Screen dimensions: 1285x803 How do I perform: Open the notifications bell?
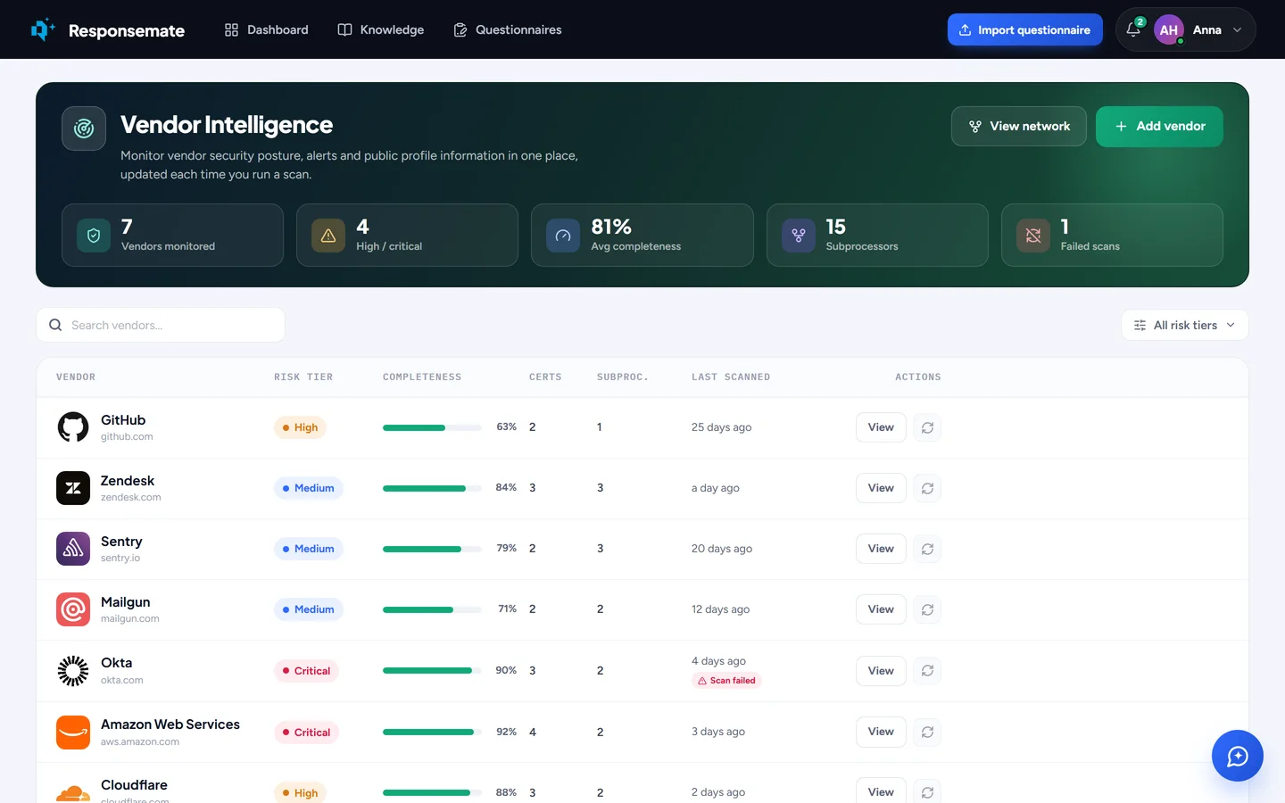(1133, 29)
